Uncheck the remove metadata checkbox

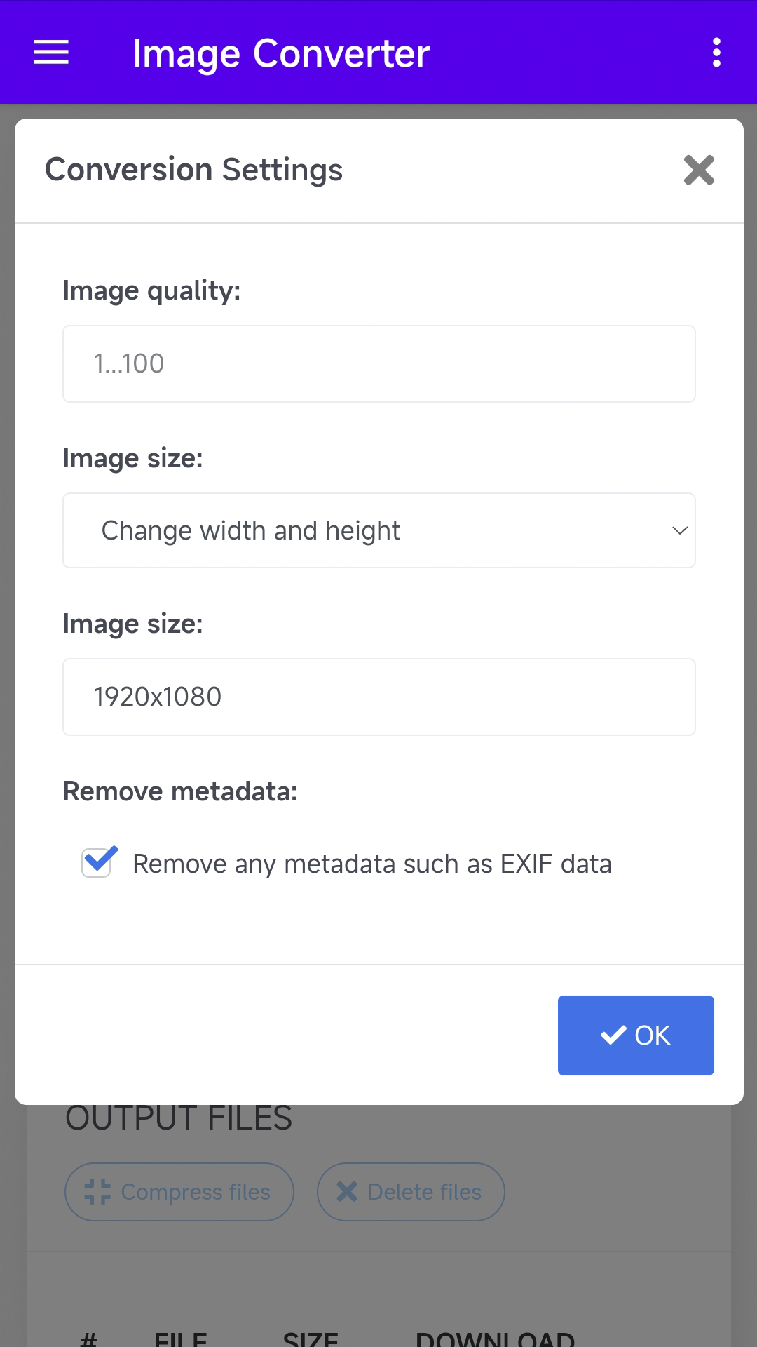coord(97,862)
